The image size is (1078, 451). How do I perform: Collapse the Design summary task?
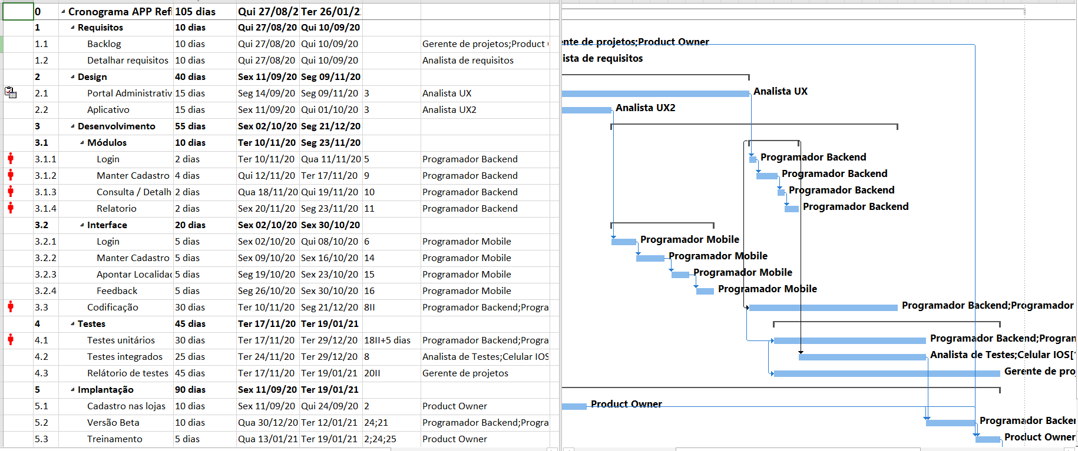click(x=72, y=77)
